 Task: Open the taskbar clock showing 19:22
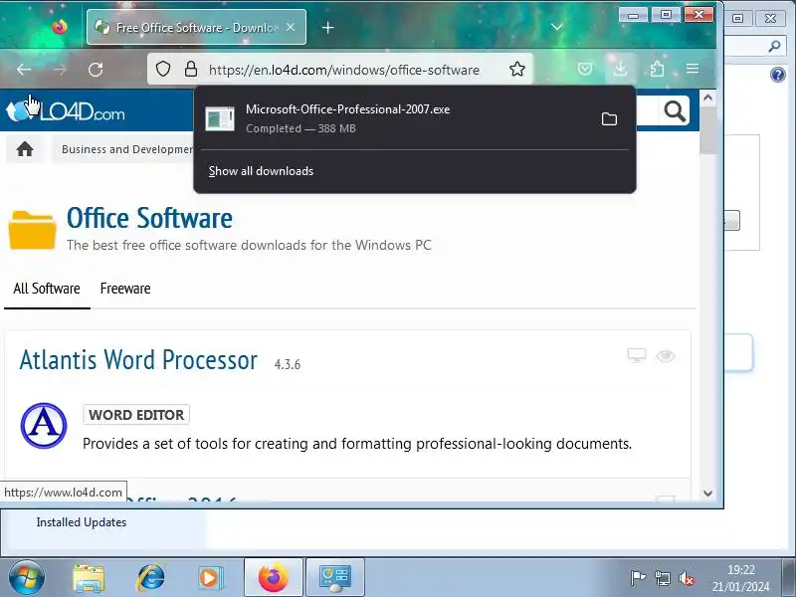740,578
